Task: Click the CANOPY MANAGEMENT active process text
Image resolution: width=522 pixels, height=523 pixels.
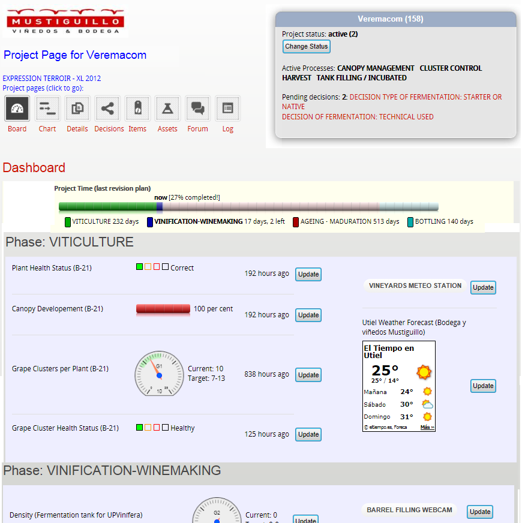Action: point(376,68)
